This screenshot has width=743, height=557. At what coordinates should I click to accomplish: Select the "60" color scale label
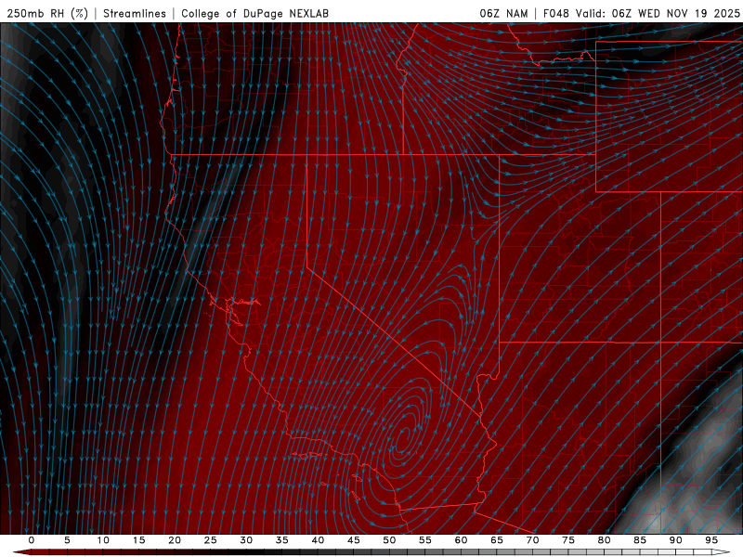(461, 540)
